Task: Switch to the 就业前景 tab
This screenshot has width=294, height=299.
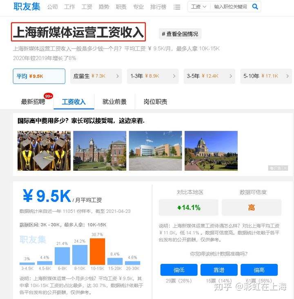Action: pos(114,102)
